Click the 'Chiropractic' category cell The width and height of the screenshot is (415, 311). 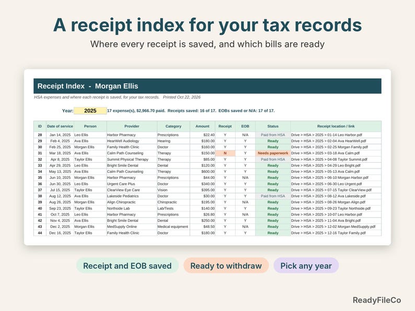(174, 202)
